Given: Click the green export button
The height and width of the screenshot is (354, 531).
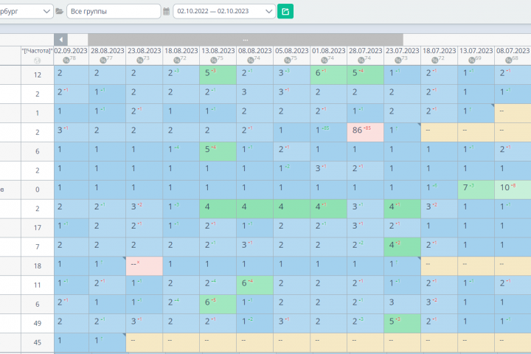Looking at the screenshot, I should pyautogui.click(x=285, y=11).
